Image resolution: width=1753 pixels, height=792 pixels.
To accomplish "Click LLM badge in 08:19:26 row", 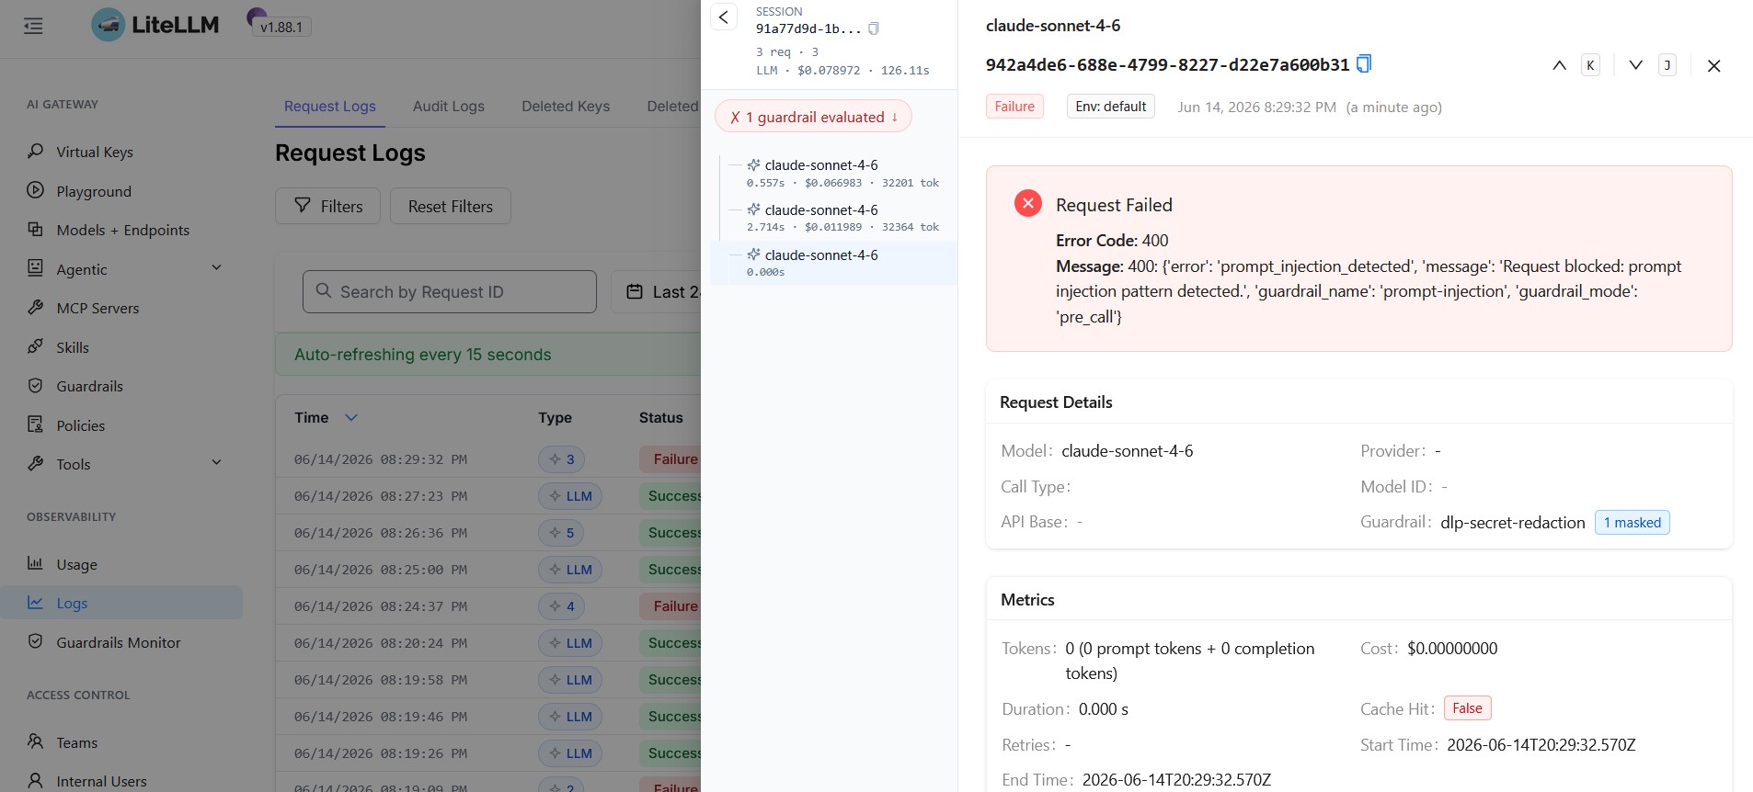I will point(570,753).
